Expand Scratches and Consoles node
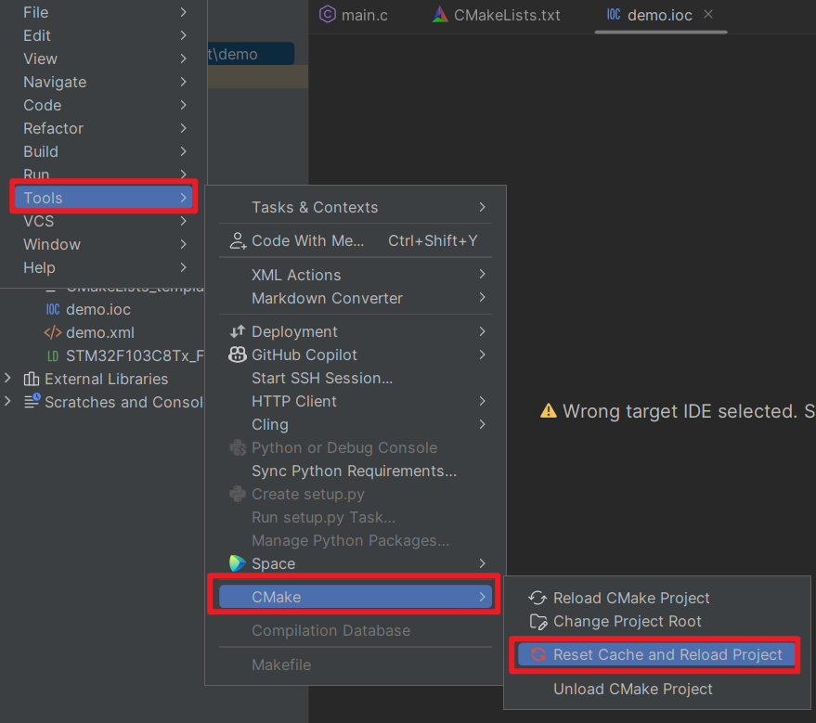 click(7, 401)
